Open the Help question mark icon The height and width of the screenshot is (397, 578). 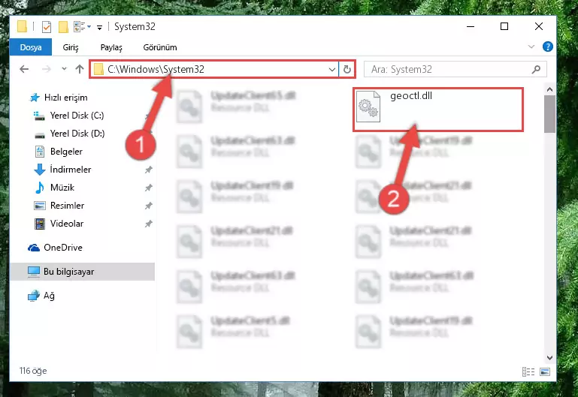click(547, 47)
